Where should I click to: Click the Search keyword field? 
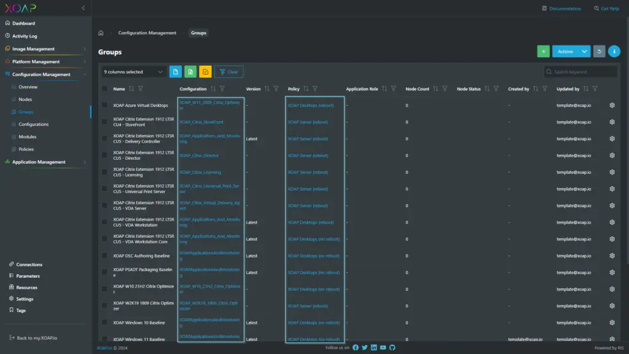tap(580, 72)
